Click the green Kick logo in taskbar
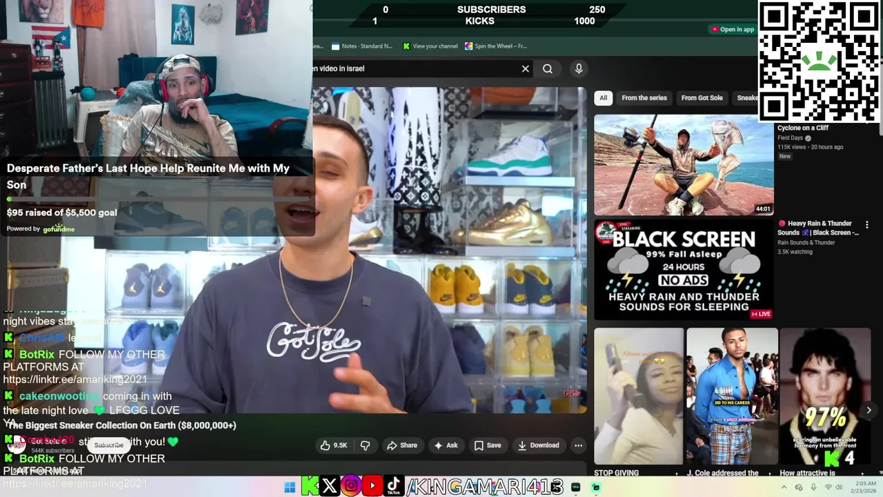 (310, 487)
